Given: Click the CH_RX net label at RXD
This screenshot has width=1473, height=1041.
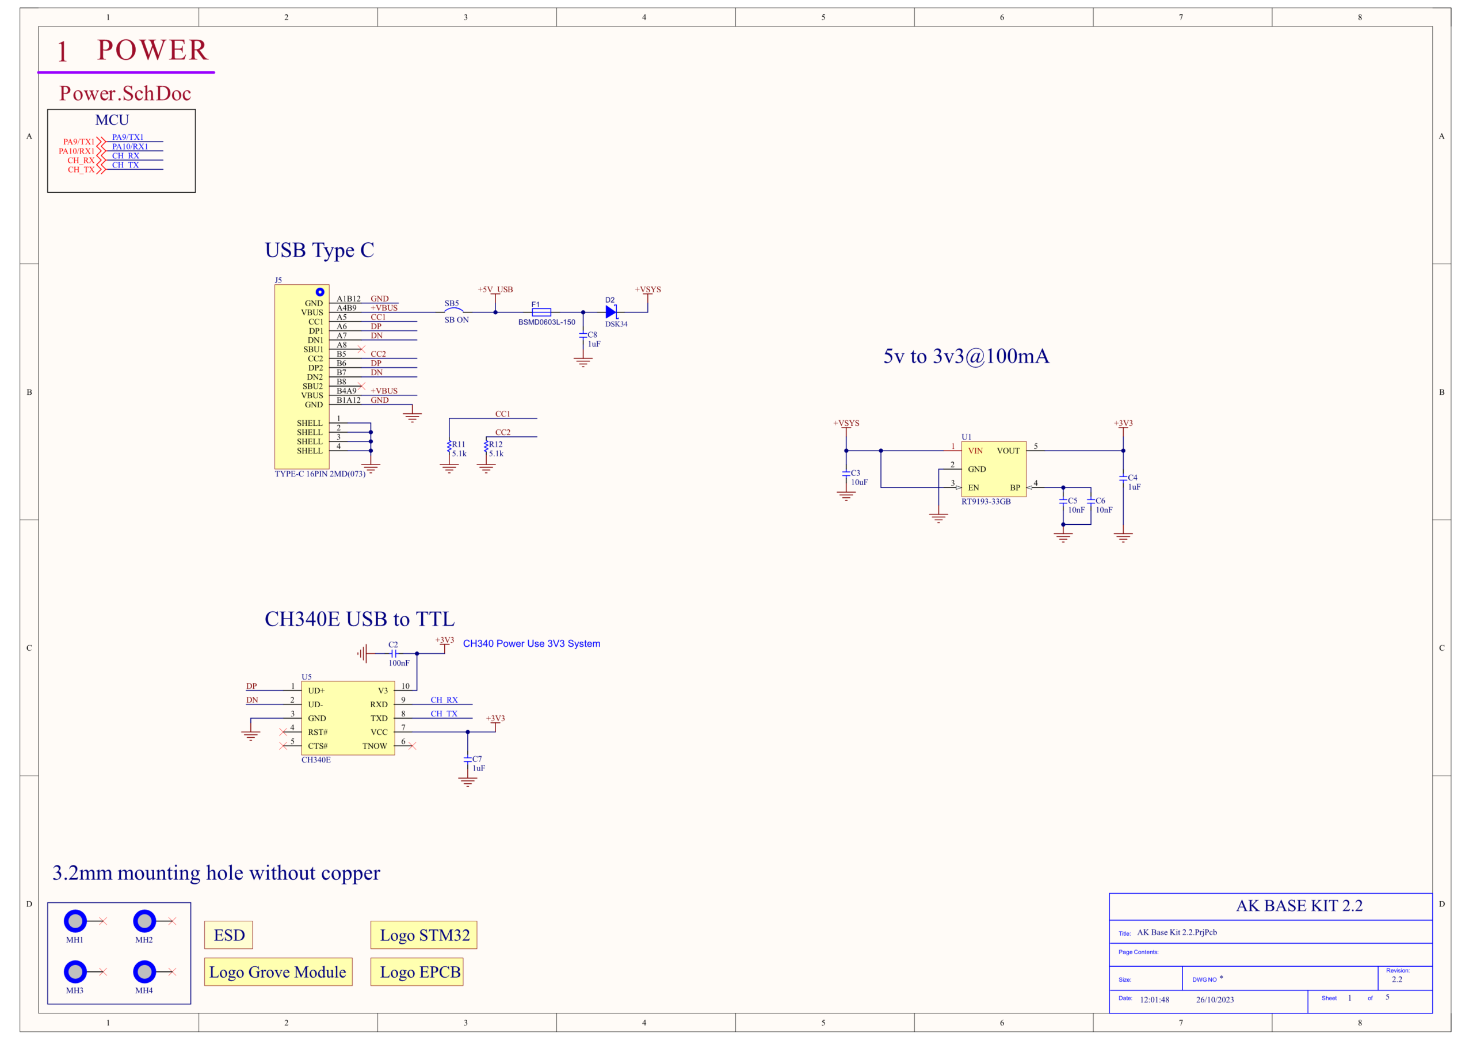Looking at the screenshot, I should point(444,700).
